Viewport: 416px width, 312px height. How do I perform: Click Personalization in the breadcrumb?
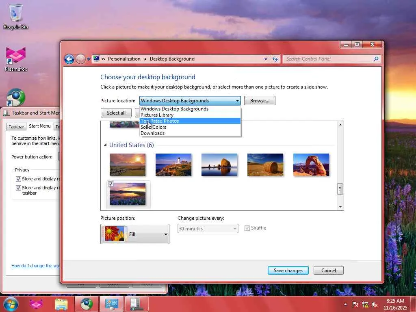pos(124,59)
